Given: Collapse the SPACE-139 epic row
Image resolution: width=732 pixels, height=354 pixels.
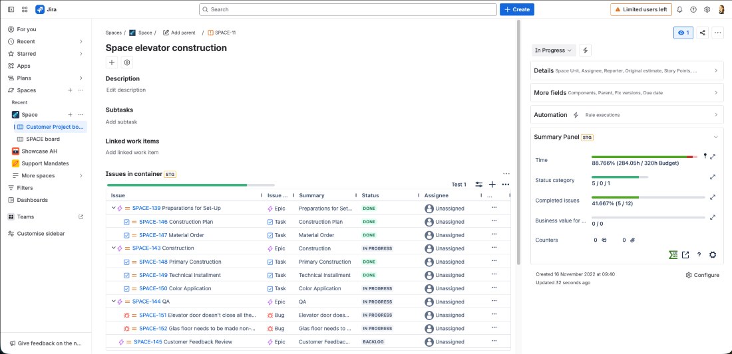Looking at the screenshot, I should (x=113, y=208).
